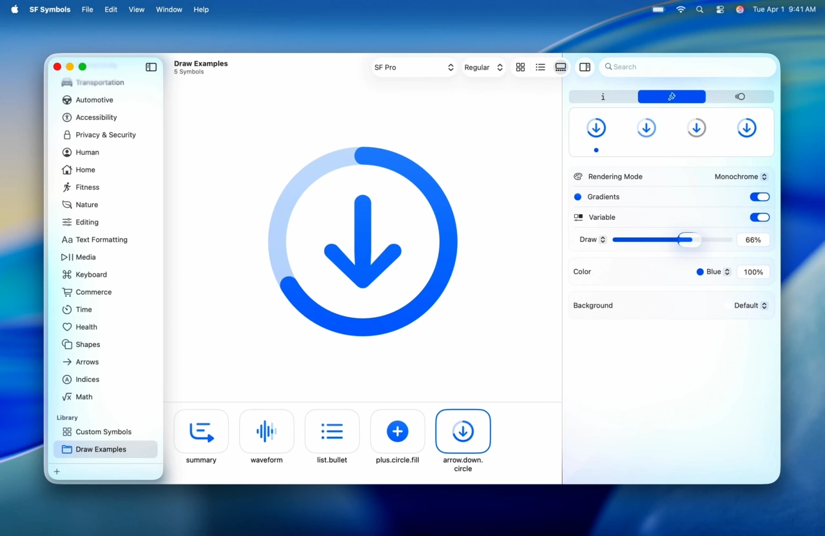The image size is (825, 536).
Task: Turn off the Variable switch
Action: point(759,217)
